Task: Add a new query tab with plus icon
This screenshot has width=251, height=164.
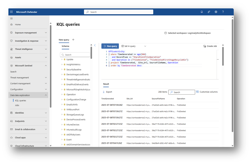Action: click(73, 40)
